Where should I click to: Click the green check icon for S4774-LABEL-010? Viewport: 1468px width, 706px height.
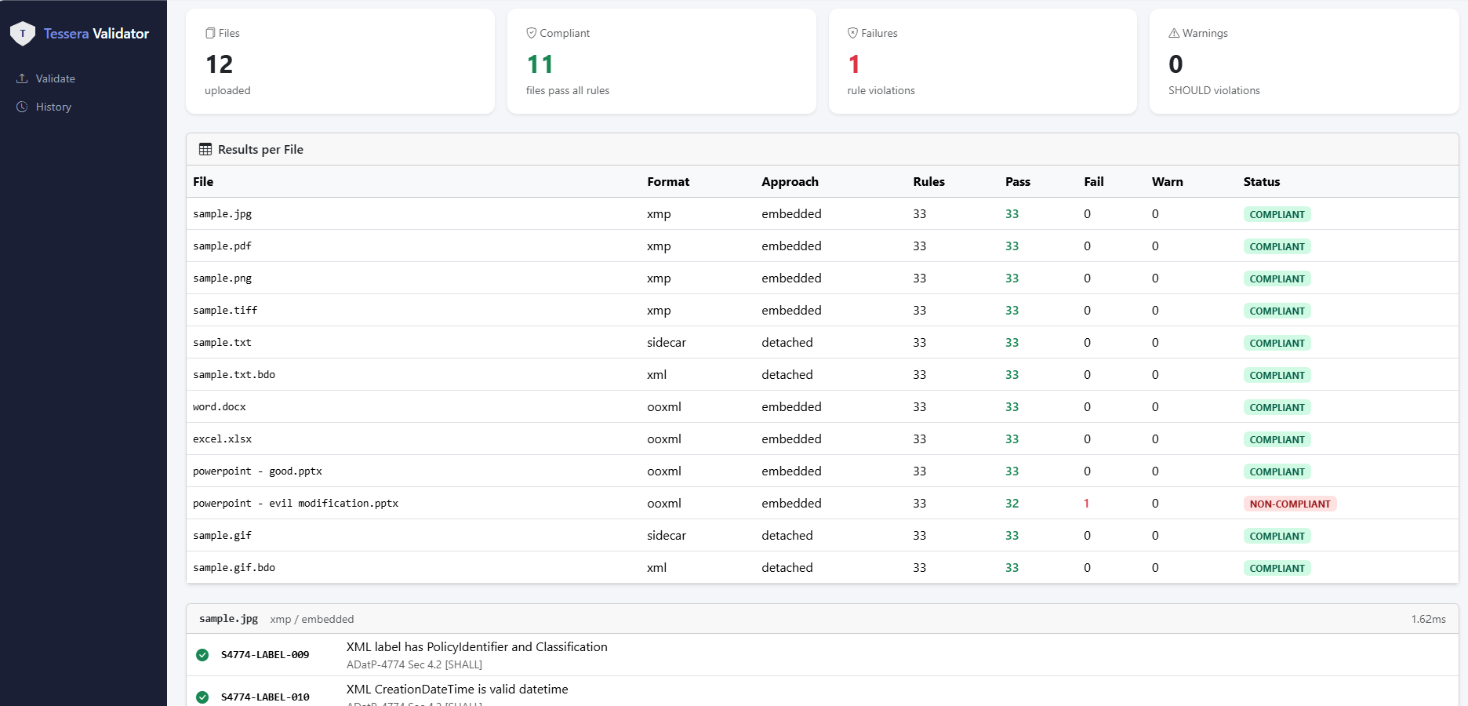click(202, 697)
